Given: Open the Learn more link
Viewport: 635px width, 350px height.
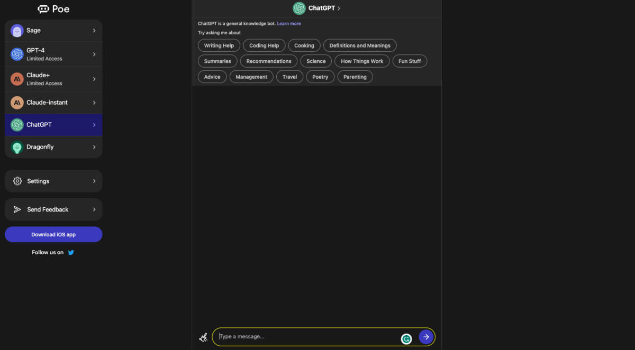Looking at the screenshot, I should click(289, 23).
